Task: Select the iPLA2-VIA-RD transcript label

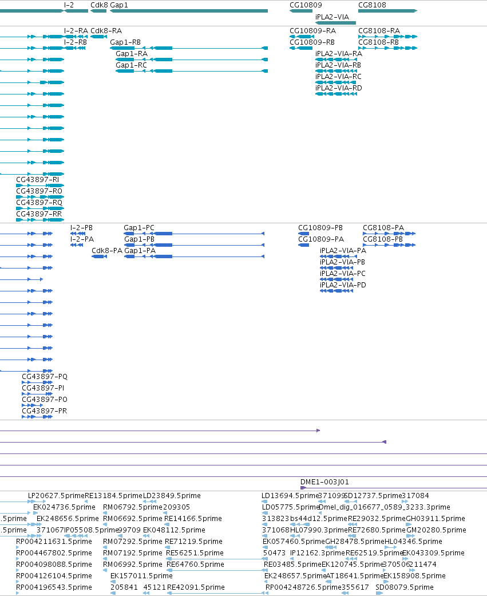Action: pyautogui.click(x=339, y=88)
